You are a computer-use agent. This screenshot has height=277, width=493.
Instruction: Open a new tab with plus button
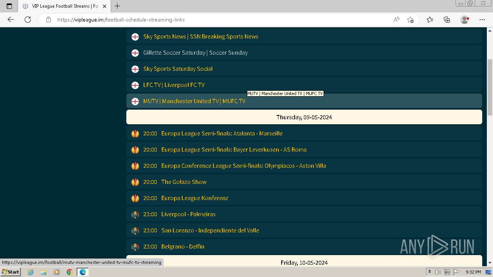tap(117, 6)
